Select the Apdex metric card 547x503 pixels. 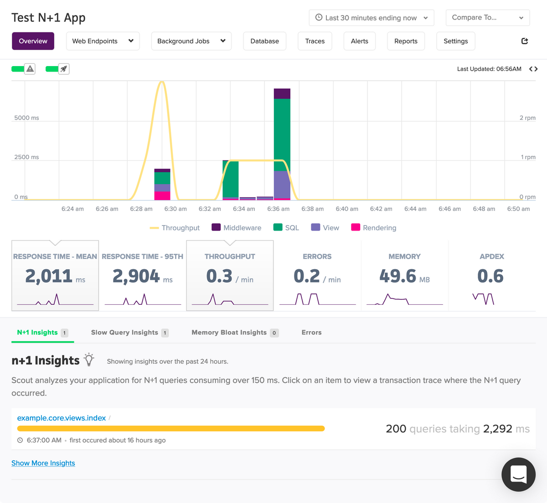(x=491, y=276)
